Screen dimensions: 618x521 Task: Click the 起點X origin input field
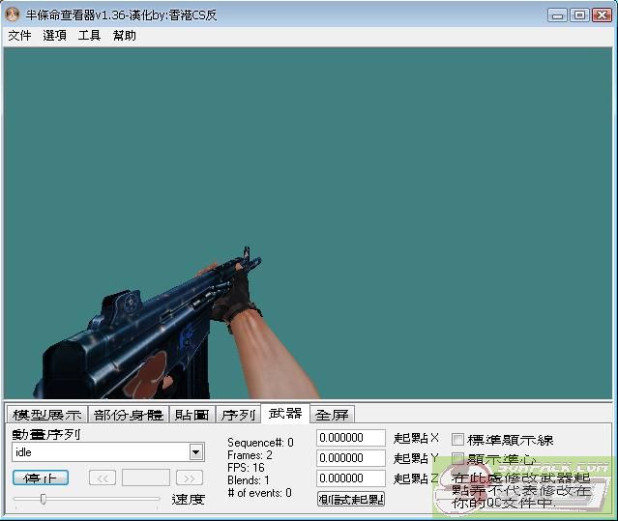pyautogui.click(x=350, y=438)
